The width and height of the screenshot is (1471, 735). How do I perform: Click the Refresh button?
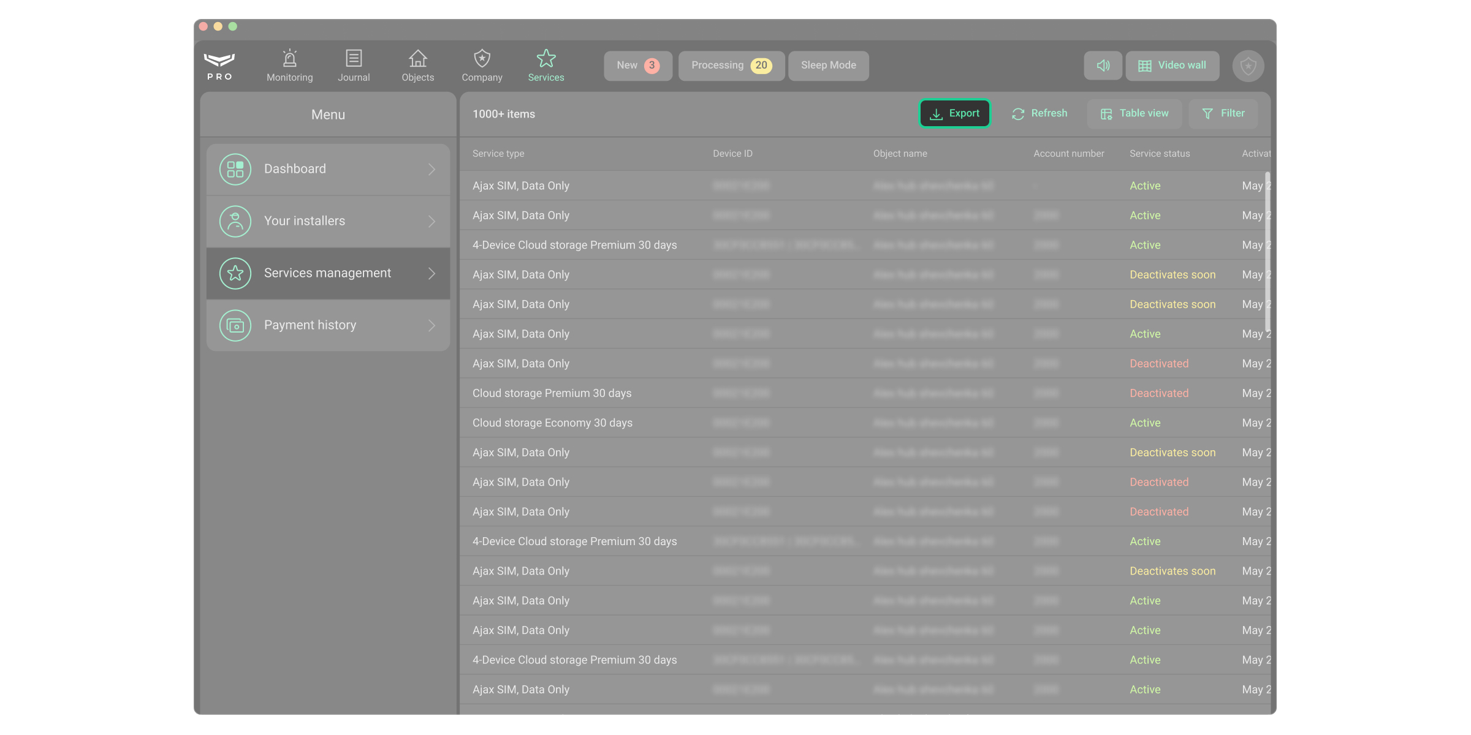pos(1040,114)
